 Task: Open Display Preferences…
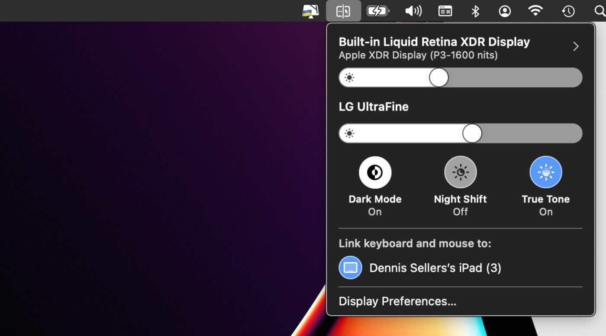coord(397,301)
